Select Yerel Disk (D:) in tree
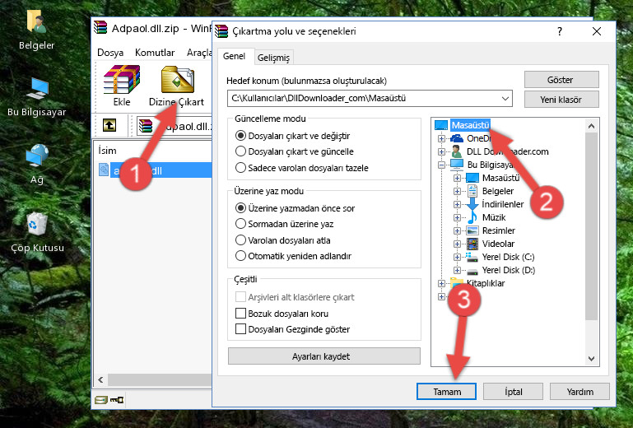The image size is (633, 428). point(509,270)
